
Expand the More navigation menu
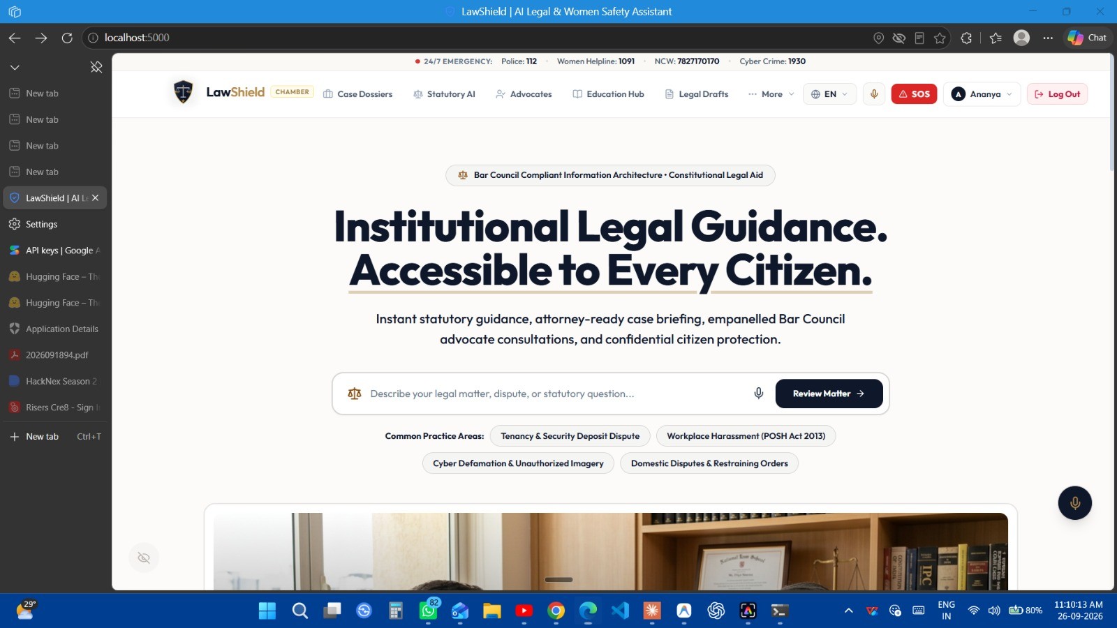771,94
